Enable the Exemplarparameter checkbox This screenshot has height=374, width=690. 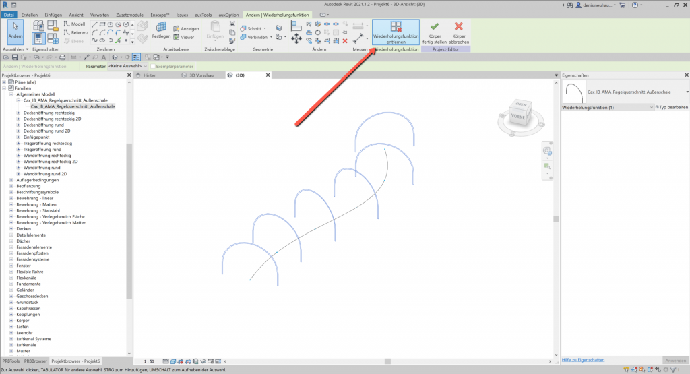pyautogui.click(x=154, y=67)
